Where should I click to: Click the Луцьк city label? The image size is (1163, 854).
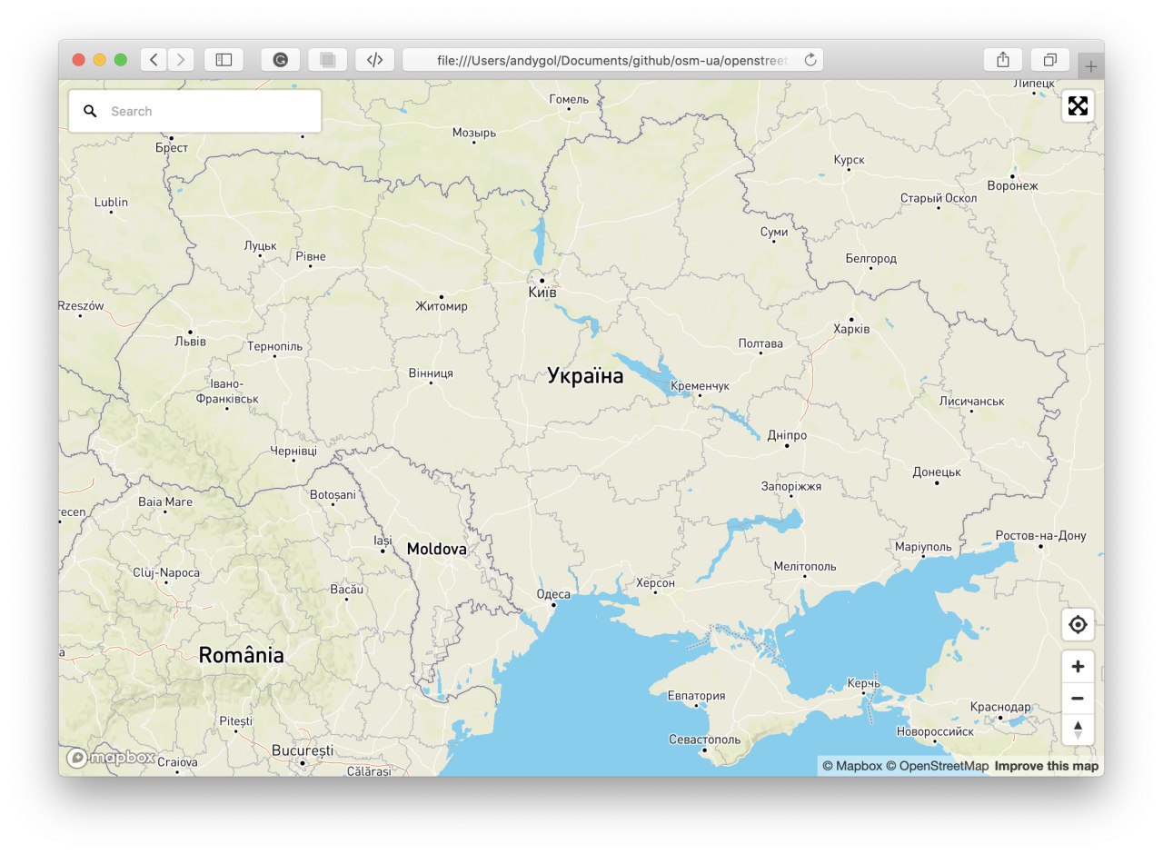pos(260,245)
